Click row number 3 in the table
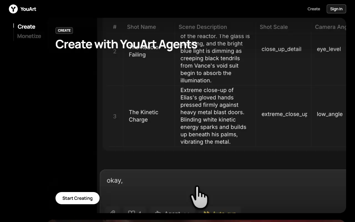Screen dimensions: 355x222 [x=115, y=116]
